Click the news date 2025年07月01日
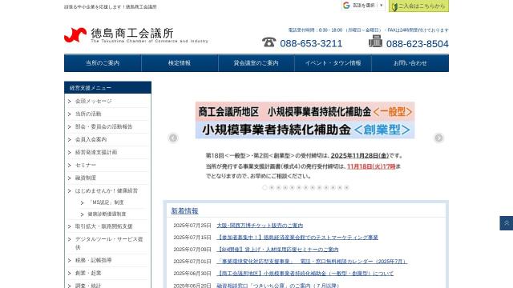Screen dimensions: 513x288 tap(192, 262)
